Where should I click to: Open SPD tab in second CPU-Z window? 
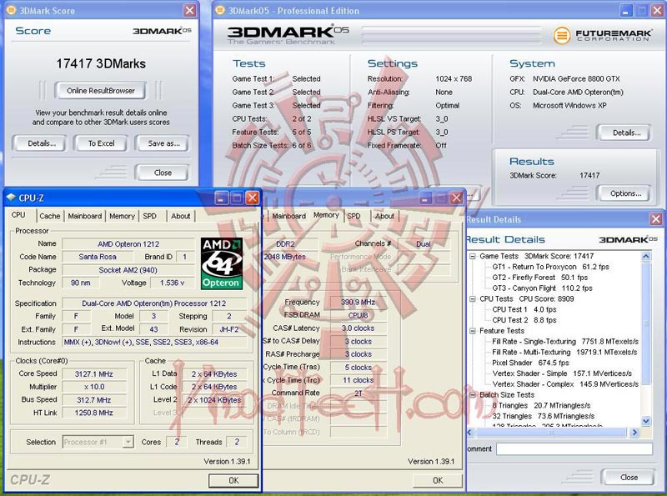tap(354, 216)
